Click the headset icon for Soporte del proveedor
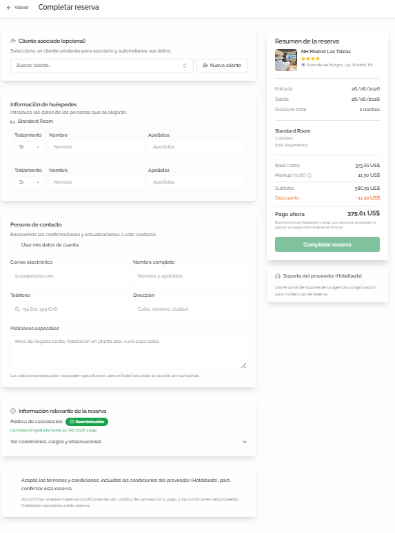 [278, 276]
